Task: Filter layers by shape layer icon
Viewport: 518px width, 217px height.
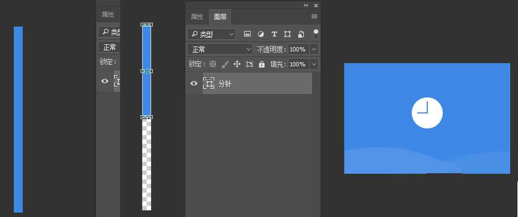Action: coord(287,34)
